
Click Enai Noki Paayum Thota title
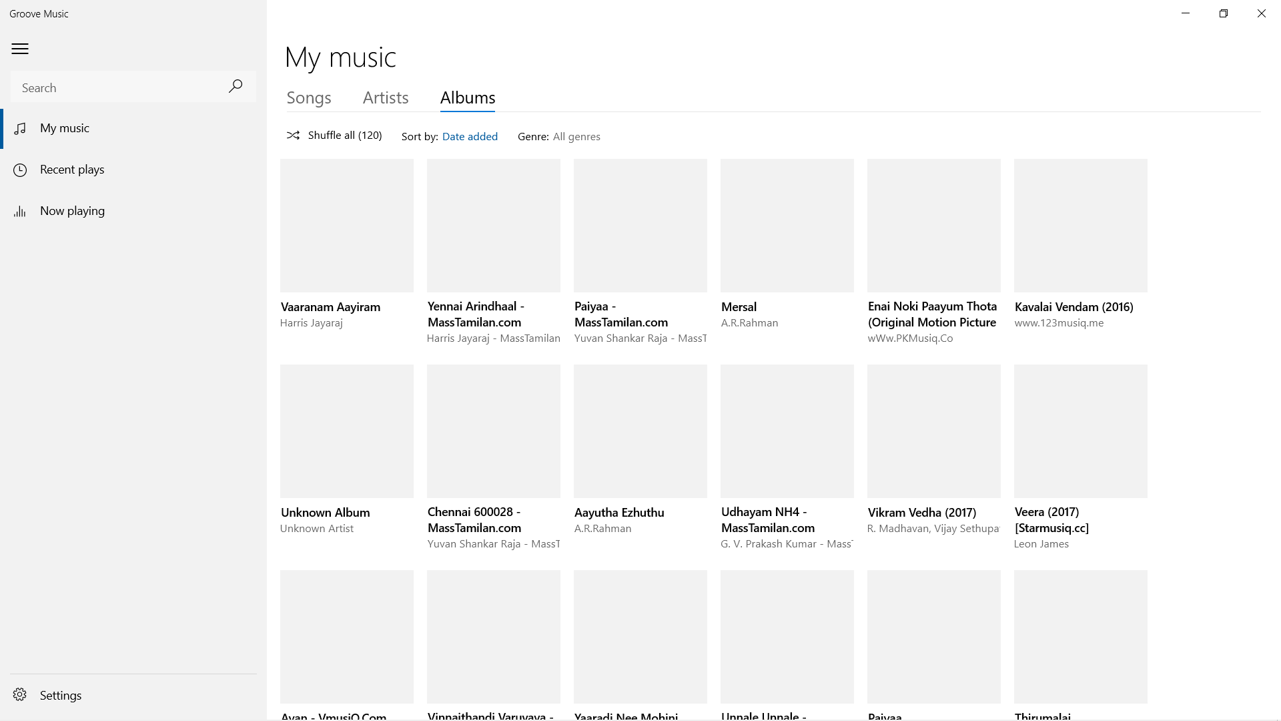[933, 314]
